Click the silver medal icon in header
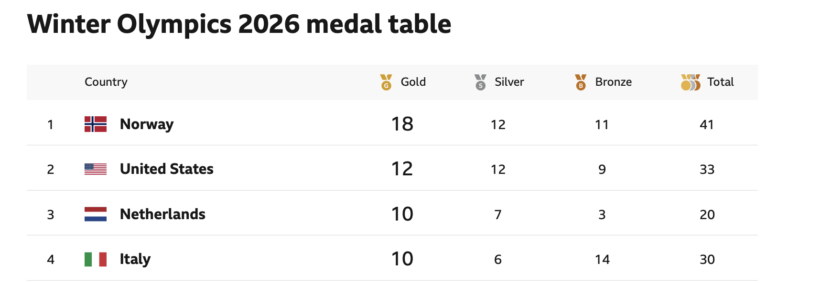Screen dimensions: 821x283 coord(480,82)
